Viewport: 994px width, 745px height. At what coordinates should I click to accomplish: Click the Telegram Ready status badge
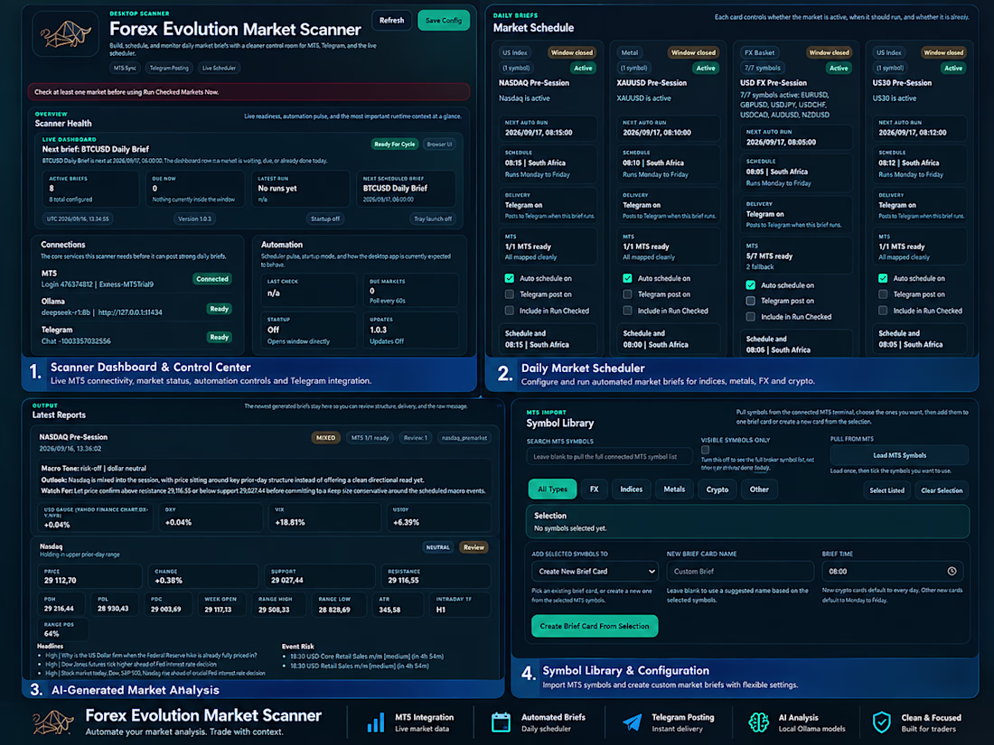219,337
